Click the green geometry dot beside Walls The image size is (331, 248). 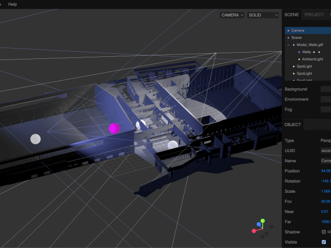(314, 52)
